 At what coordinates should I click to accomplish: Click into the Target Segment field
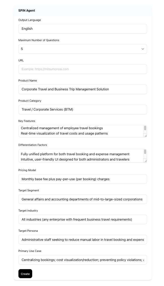(82, 199)
